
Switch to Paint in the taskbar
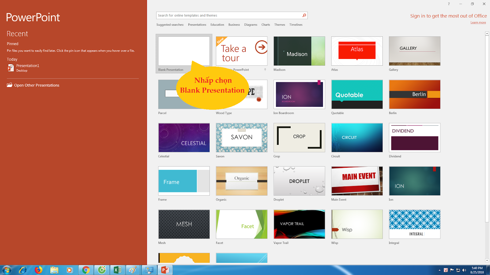point(133,270)
